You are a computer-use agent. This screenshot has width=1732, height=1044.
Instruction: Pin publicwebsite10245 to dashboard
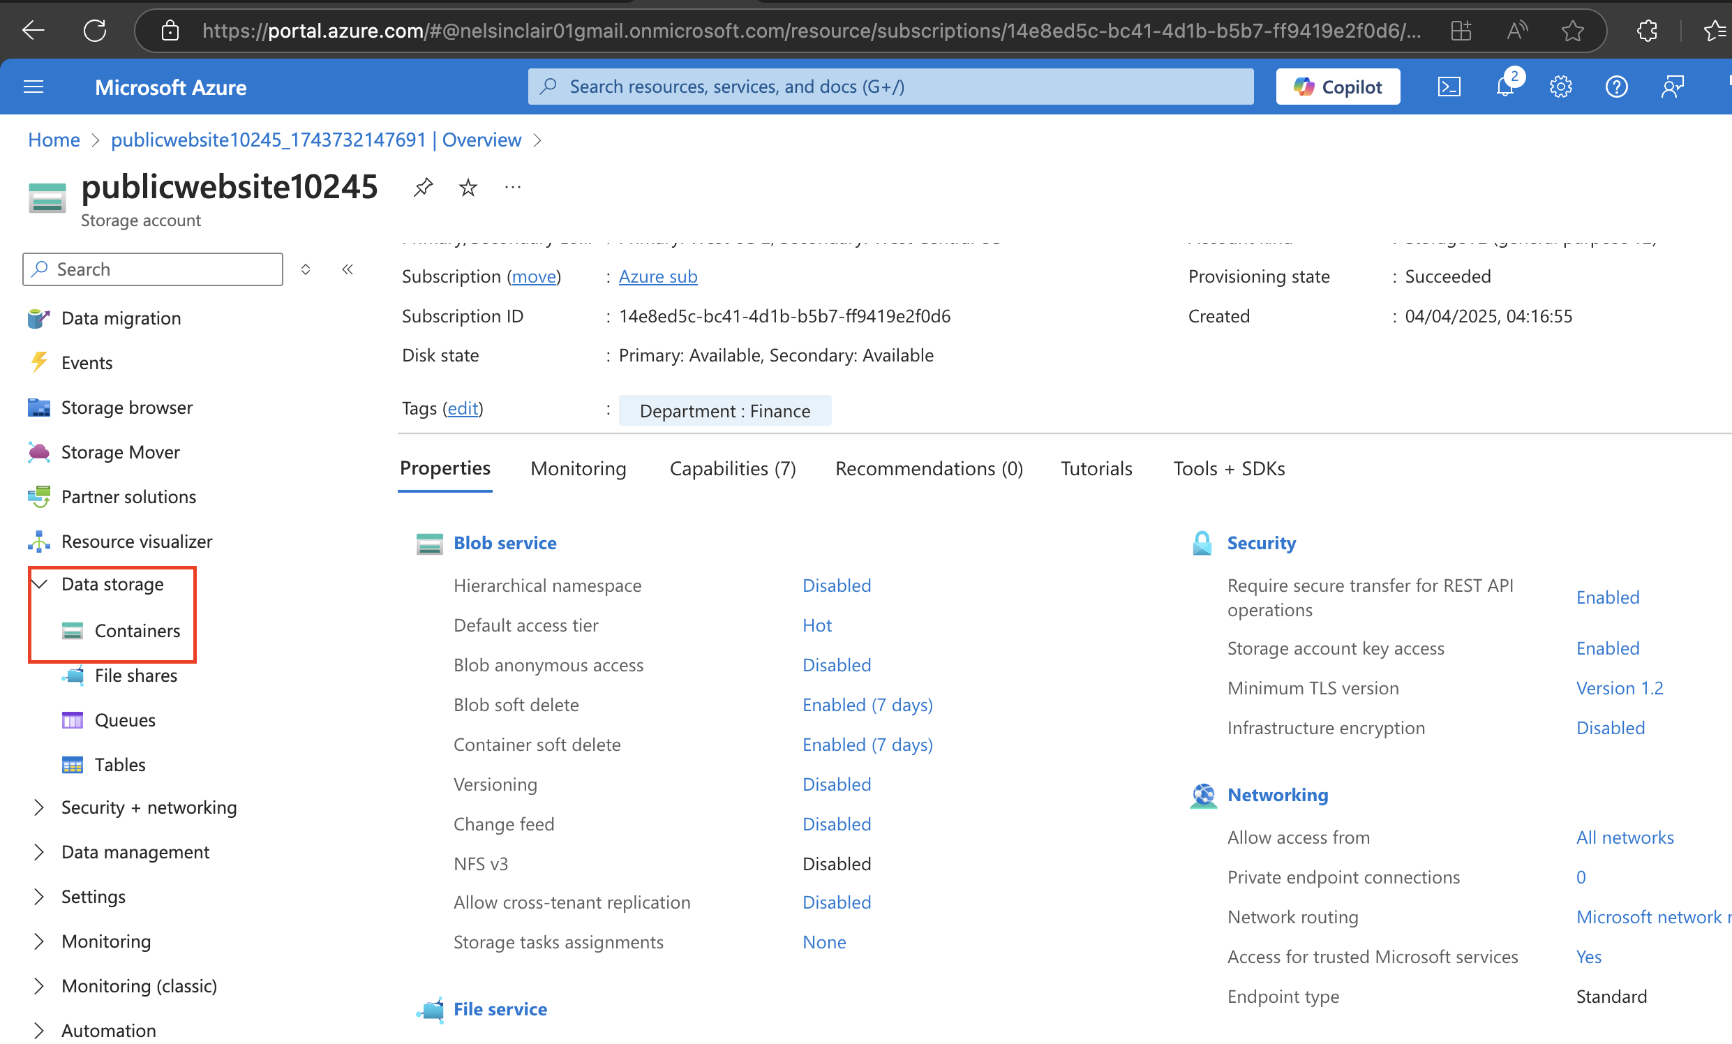tap(423, 187)
